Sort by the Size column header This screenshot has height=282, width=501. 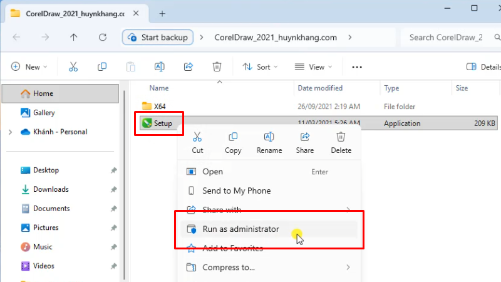click(462, 88)
